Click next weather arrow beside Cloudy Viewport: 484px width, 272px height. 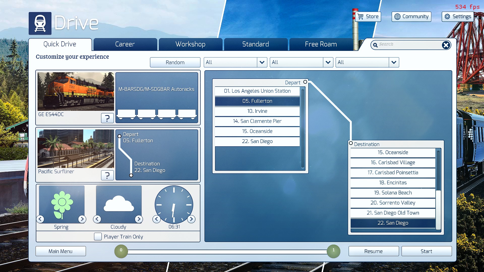(x=139, y=219)
